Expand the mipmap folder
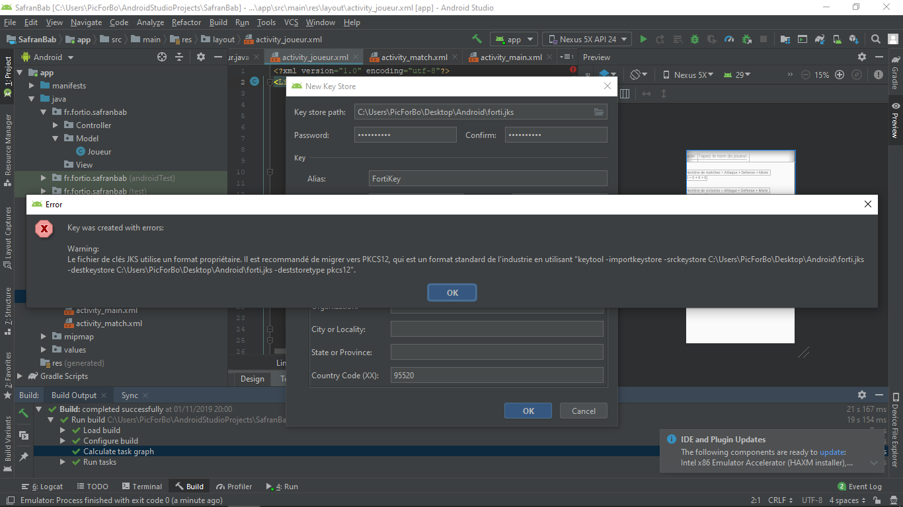The height and width of the screenshot is (507, 903). [x=44, y=337]
